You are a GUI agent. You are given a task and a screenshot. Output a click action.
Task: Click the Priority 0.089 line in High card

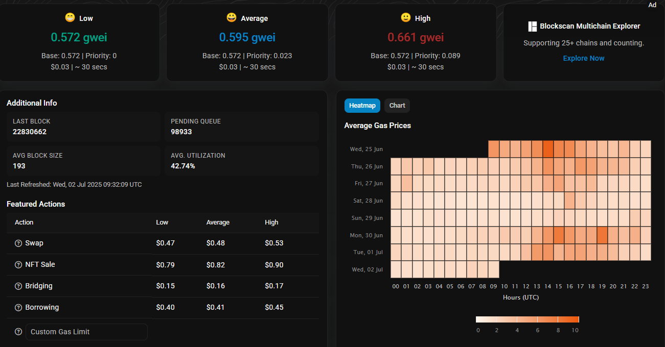coord(416,56)
